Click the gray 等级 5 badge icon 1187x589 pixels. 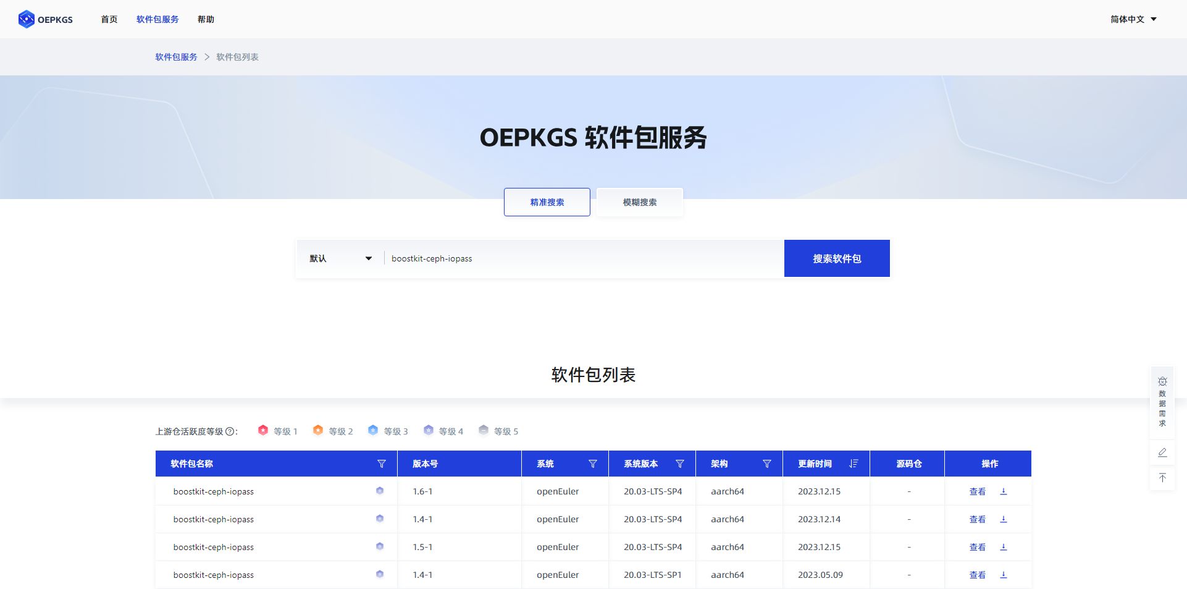(484, 430)
